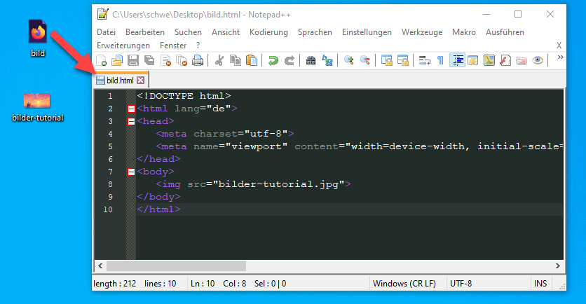Expand hidden toolbar icons with chevron
586x304 pixels.
(560, 57)
